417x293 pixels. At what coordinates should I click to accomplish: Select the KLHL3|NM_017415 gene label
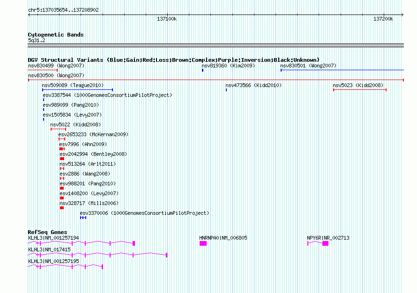pyautogui.click(x=49, y=249)
